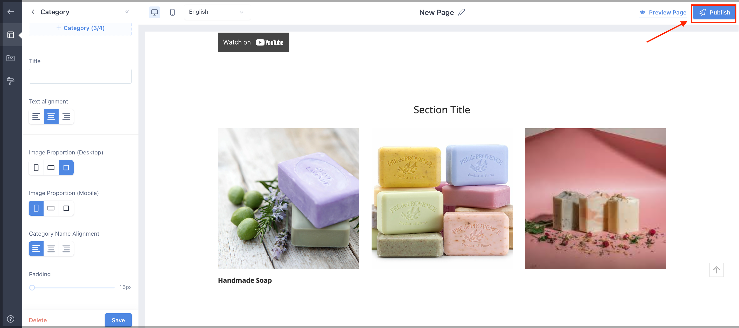The width and height of the screenshot is (739, 328).
Task: Collapse the Category side panel
Action: coord(127,12)
